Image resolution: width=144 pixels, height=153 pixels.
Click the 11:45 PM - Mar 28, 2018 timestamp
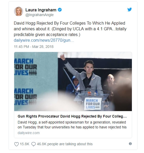click(x=34, y=47)
